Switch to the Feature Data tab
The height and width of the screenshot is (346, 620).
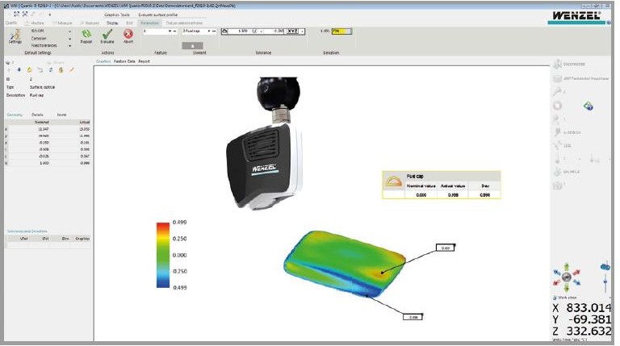[124, 61]
